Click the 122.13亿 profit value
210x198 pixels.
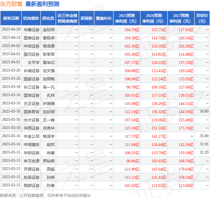point(132,112)
